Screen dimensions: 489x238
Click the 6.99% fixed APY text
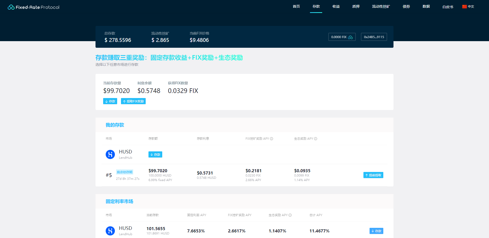(x=160, y=180)
